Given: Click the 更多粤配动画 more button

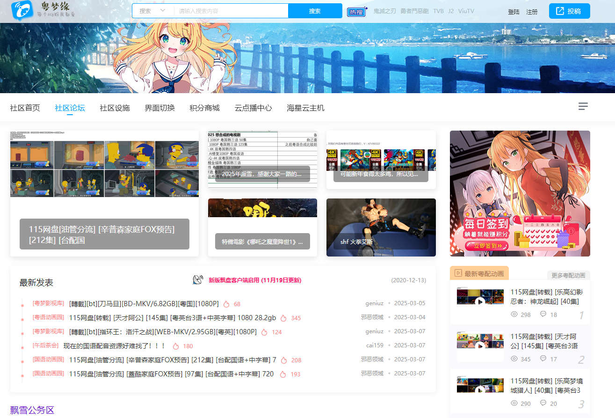Looking at the screenshot, I should pos(569,275).
